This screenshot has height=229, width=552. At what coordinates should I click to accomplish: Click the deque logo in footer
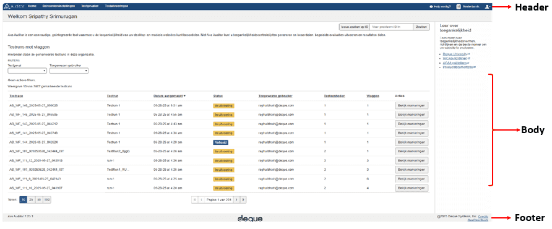(x=250, y=218)
